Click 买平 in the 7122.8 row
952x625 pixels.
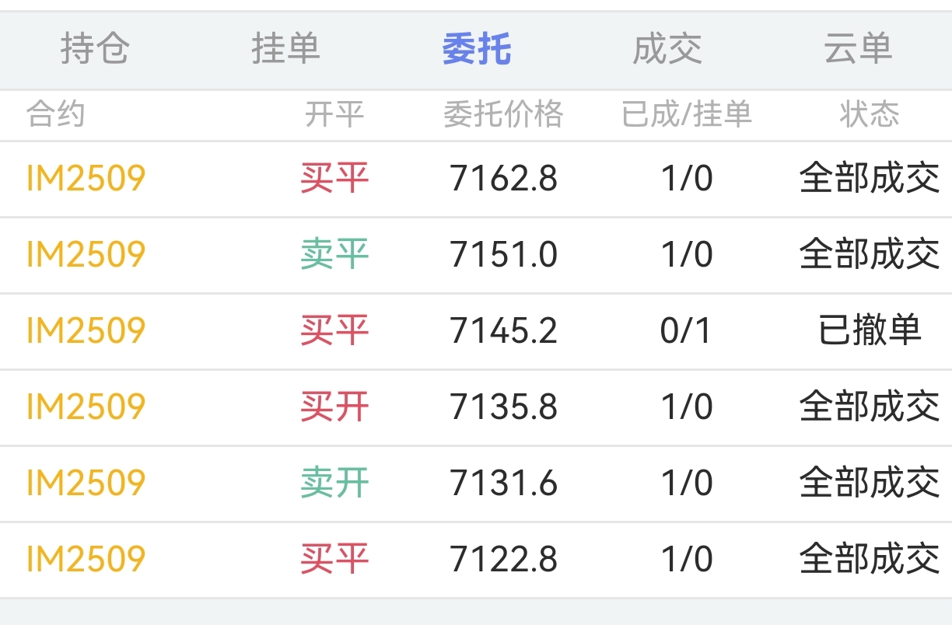pos(334,559)
